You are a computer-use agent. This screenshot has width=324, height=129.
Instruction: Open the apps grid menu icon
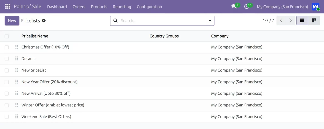[x=8, y=6]
